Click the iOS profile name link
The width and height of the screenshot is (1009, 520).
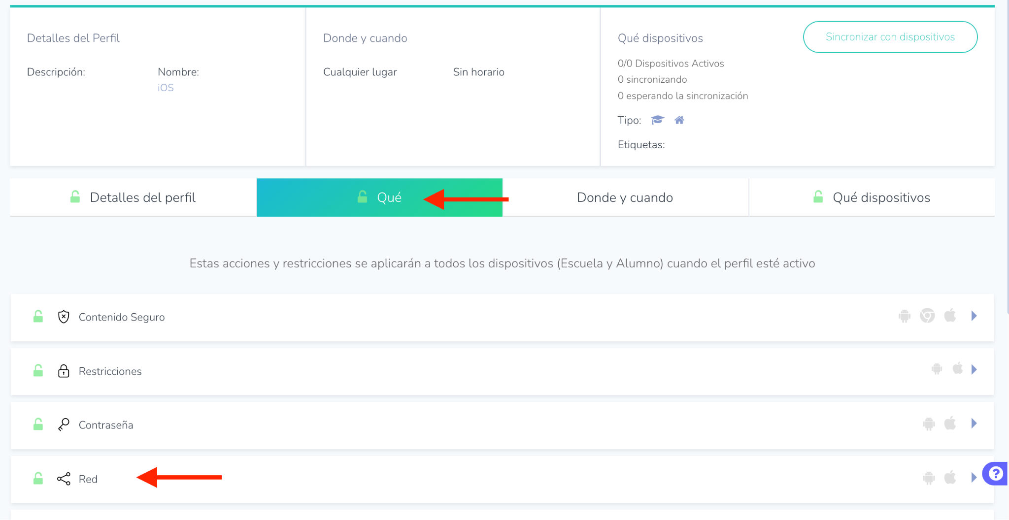click(x=166, y=88)
